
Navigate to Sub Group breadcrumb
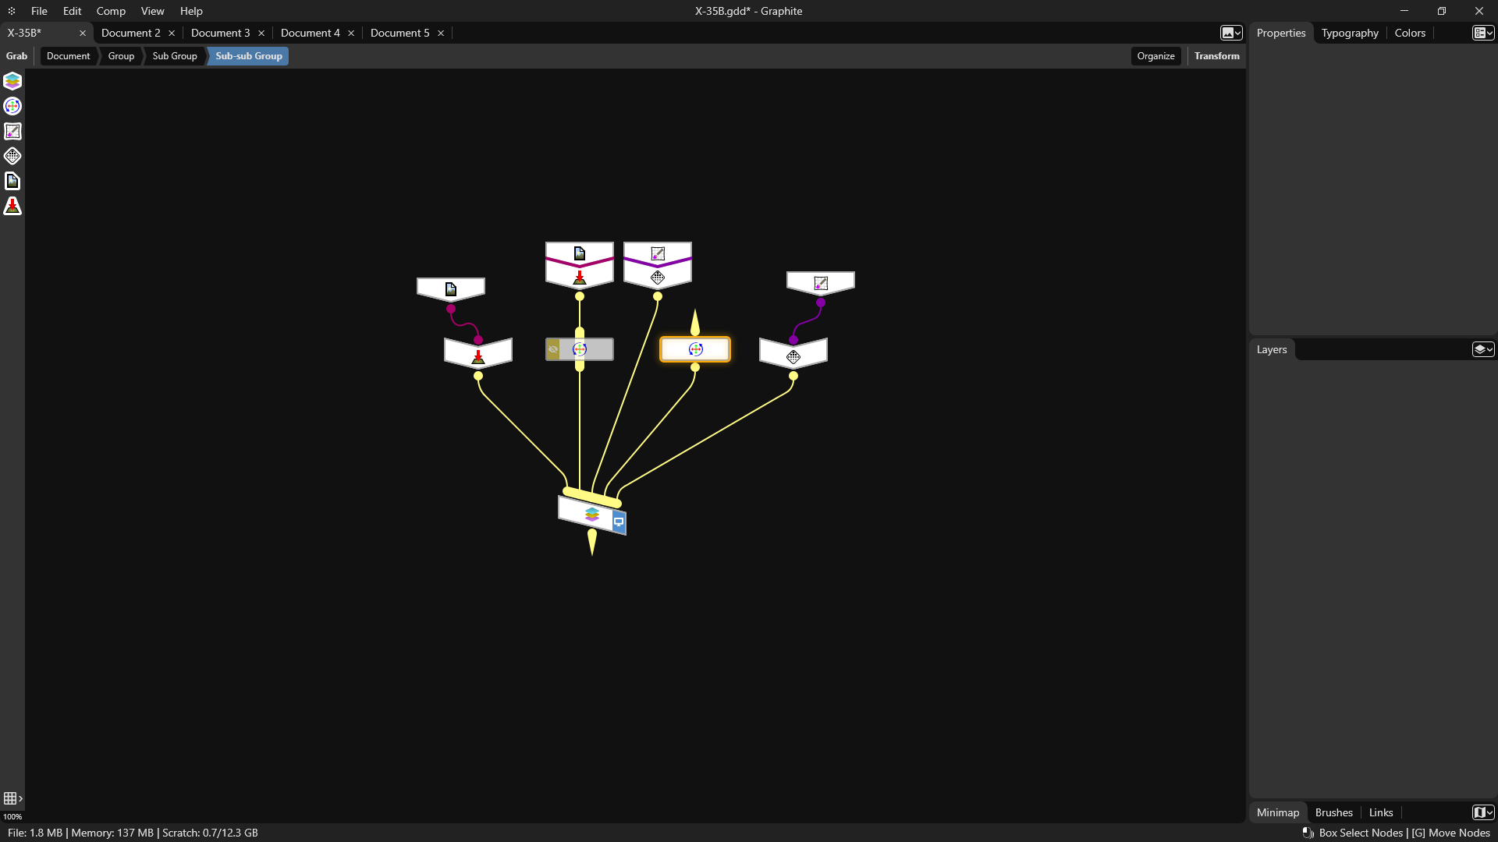tap(174, 56)
